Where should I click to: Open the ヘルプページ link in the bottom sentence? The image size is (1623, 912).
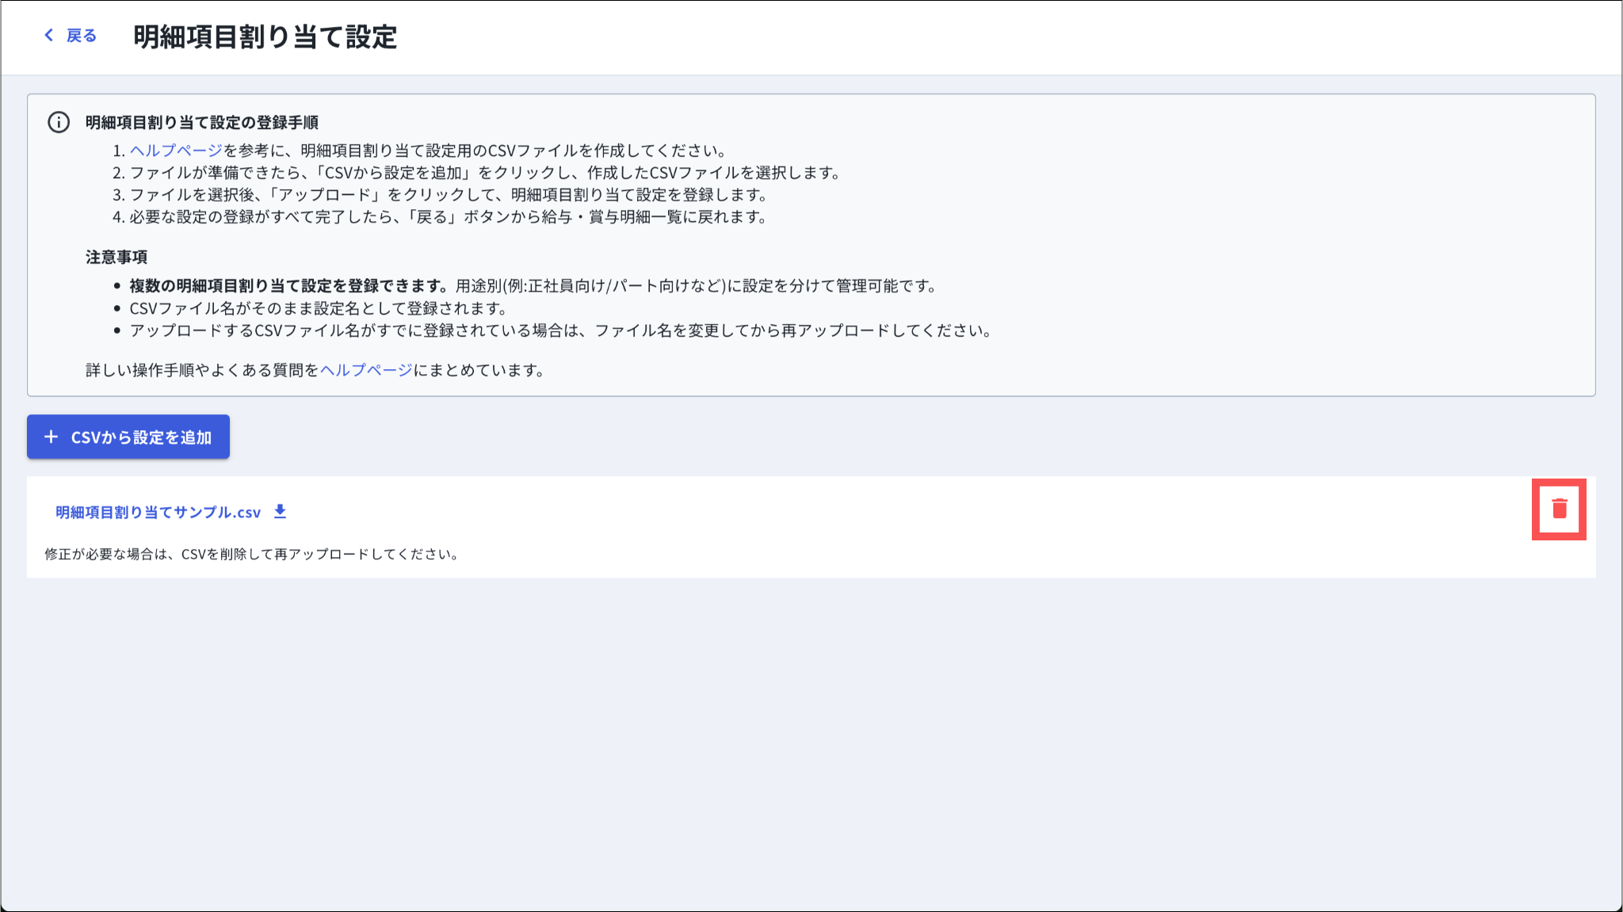coord(365,370)
